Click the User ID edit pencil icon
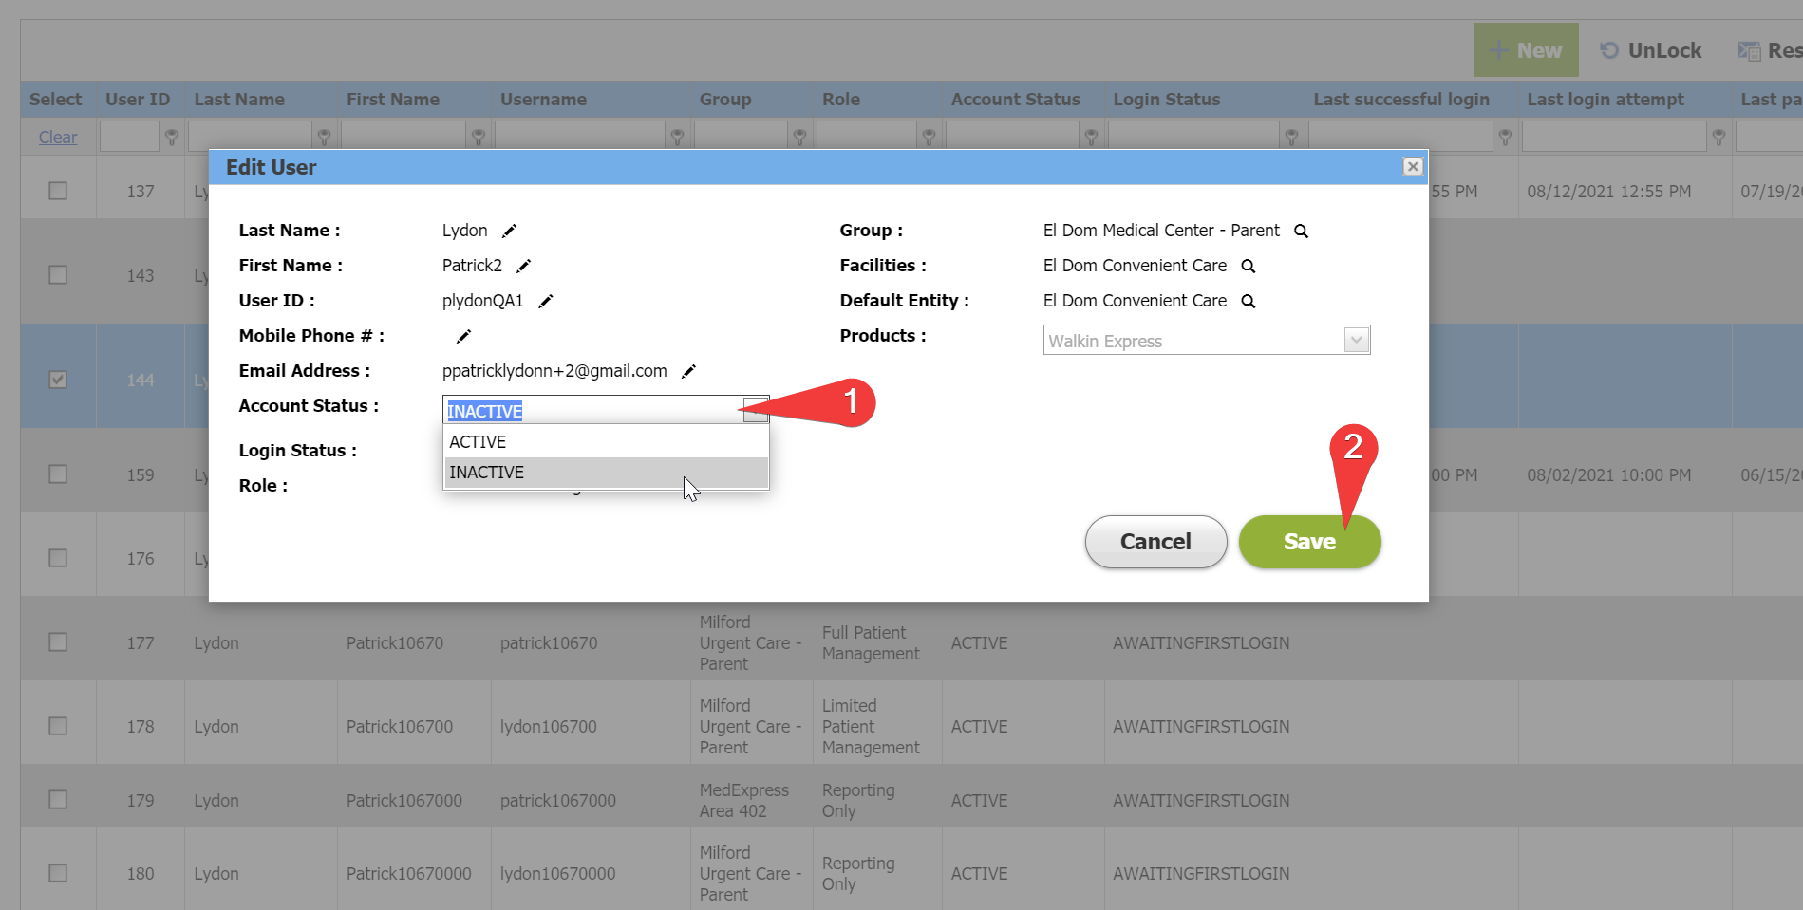 [x=545, y=301]
